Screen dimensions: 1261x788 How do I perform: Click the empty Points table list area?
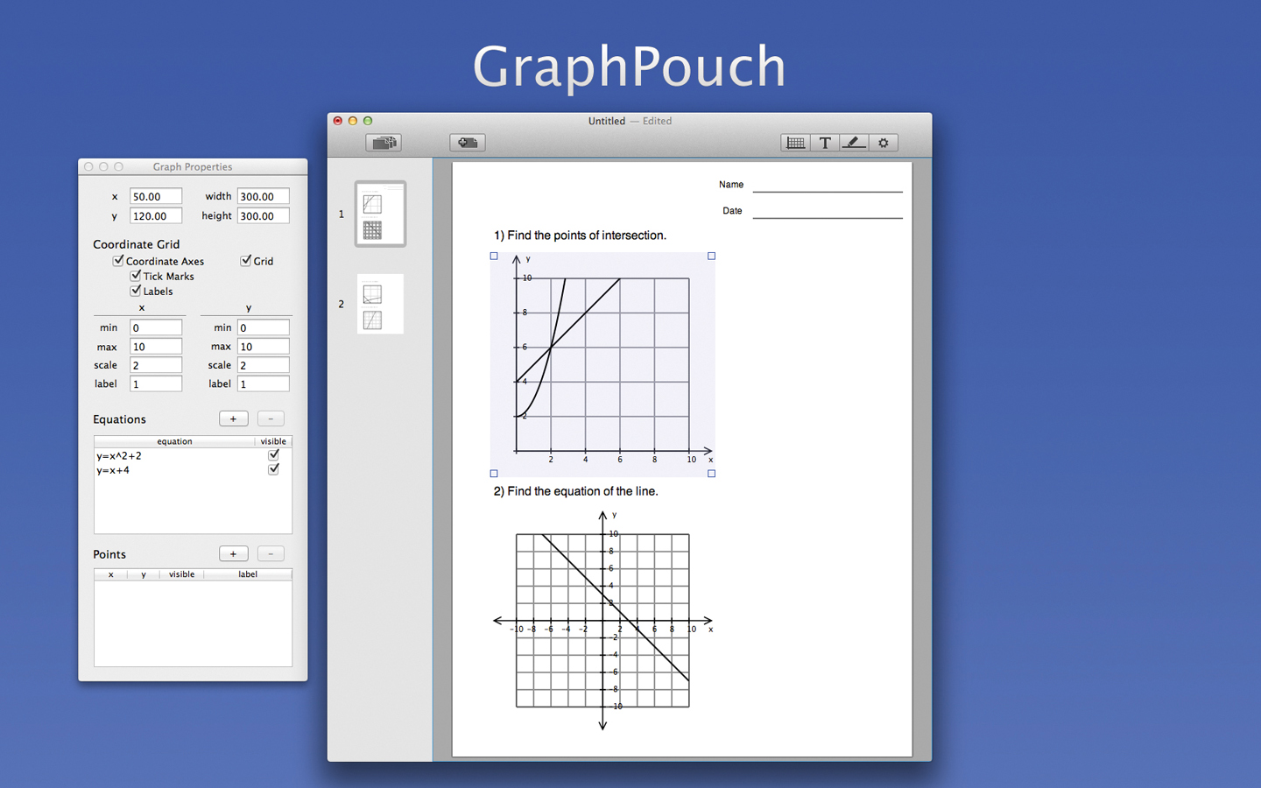[x=193, y=623]
